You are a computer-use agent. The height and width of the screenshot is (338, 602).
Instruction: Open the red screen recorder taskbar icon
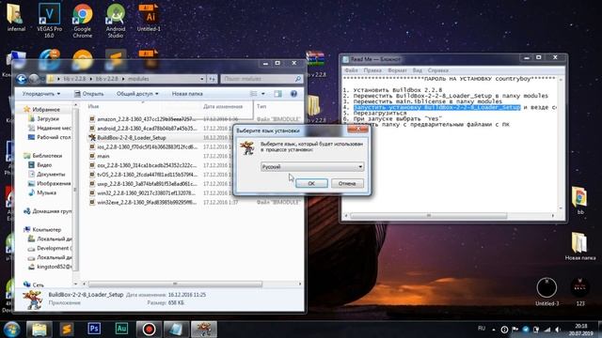[x=149, y=329]
